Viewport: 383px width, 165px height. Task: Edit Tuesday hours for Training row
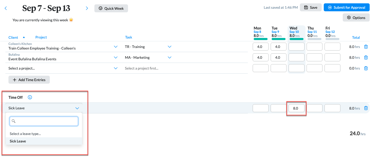pyautogui.click(x=279, y=47)
